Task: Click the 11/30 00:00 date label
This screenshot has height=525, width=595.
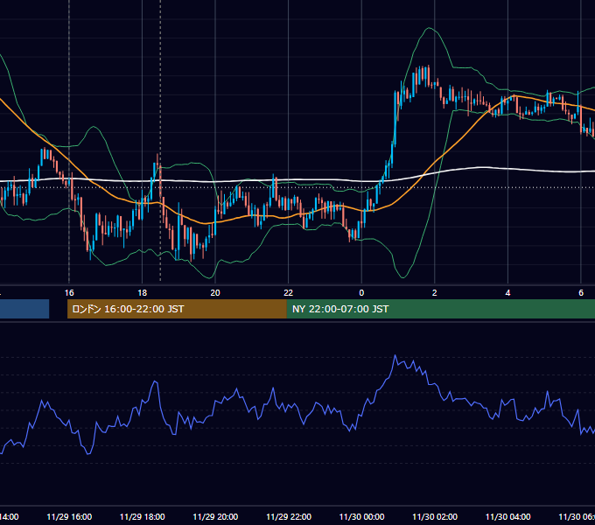Action: pyautogui.click(x=361, y=516)
